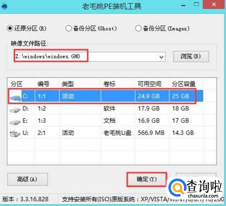Confirm with the 确定 (Y) button
This screenshot has height=206, width=226.
point(147,179)
